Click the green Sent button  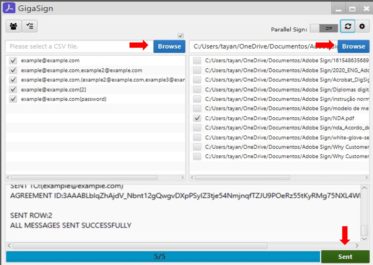click(x=345, y=257)
